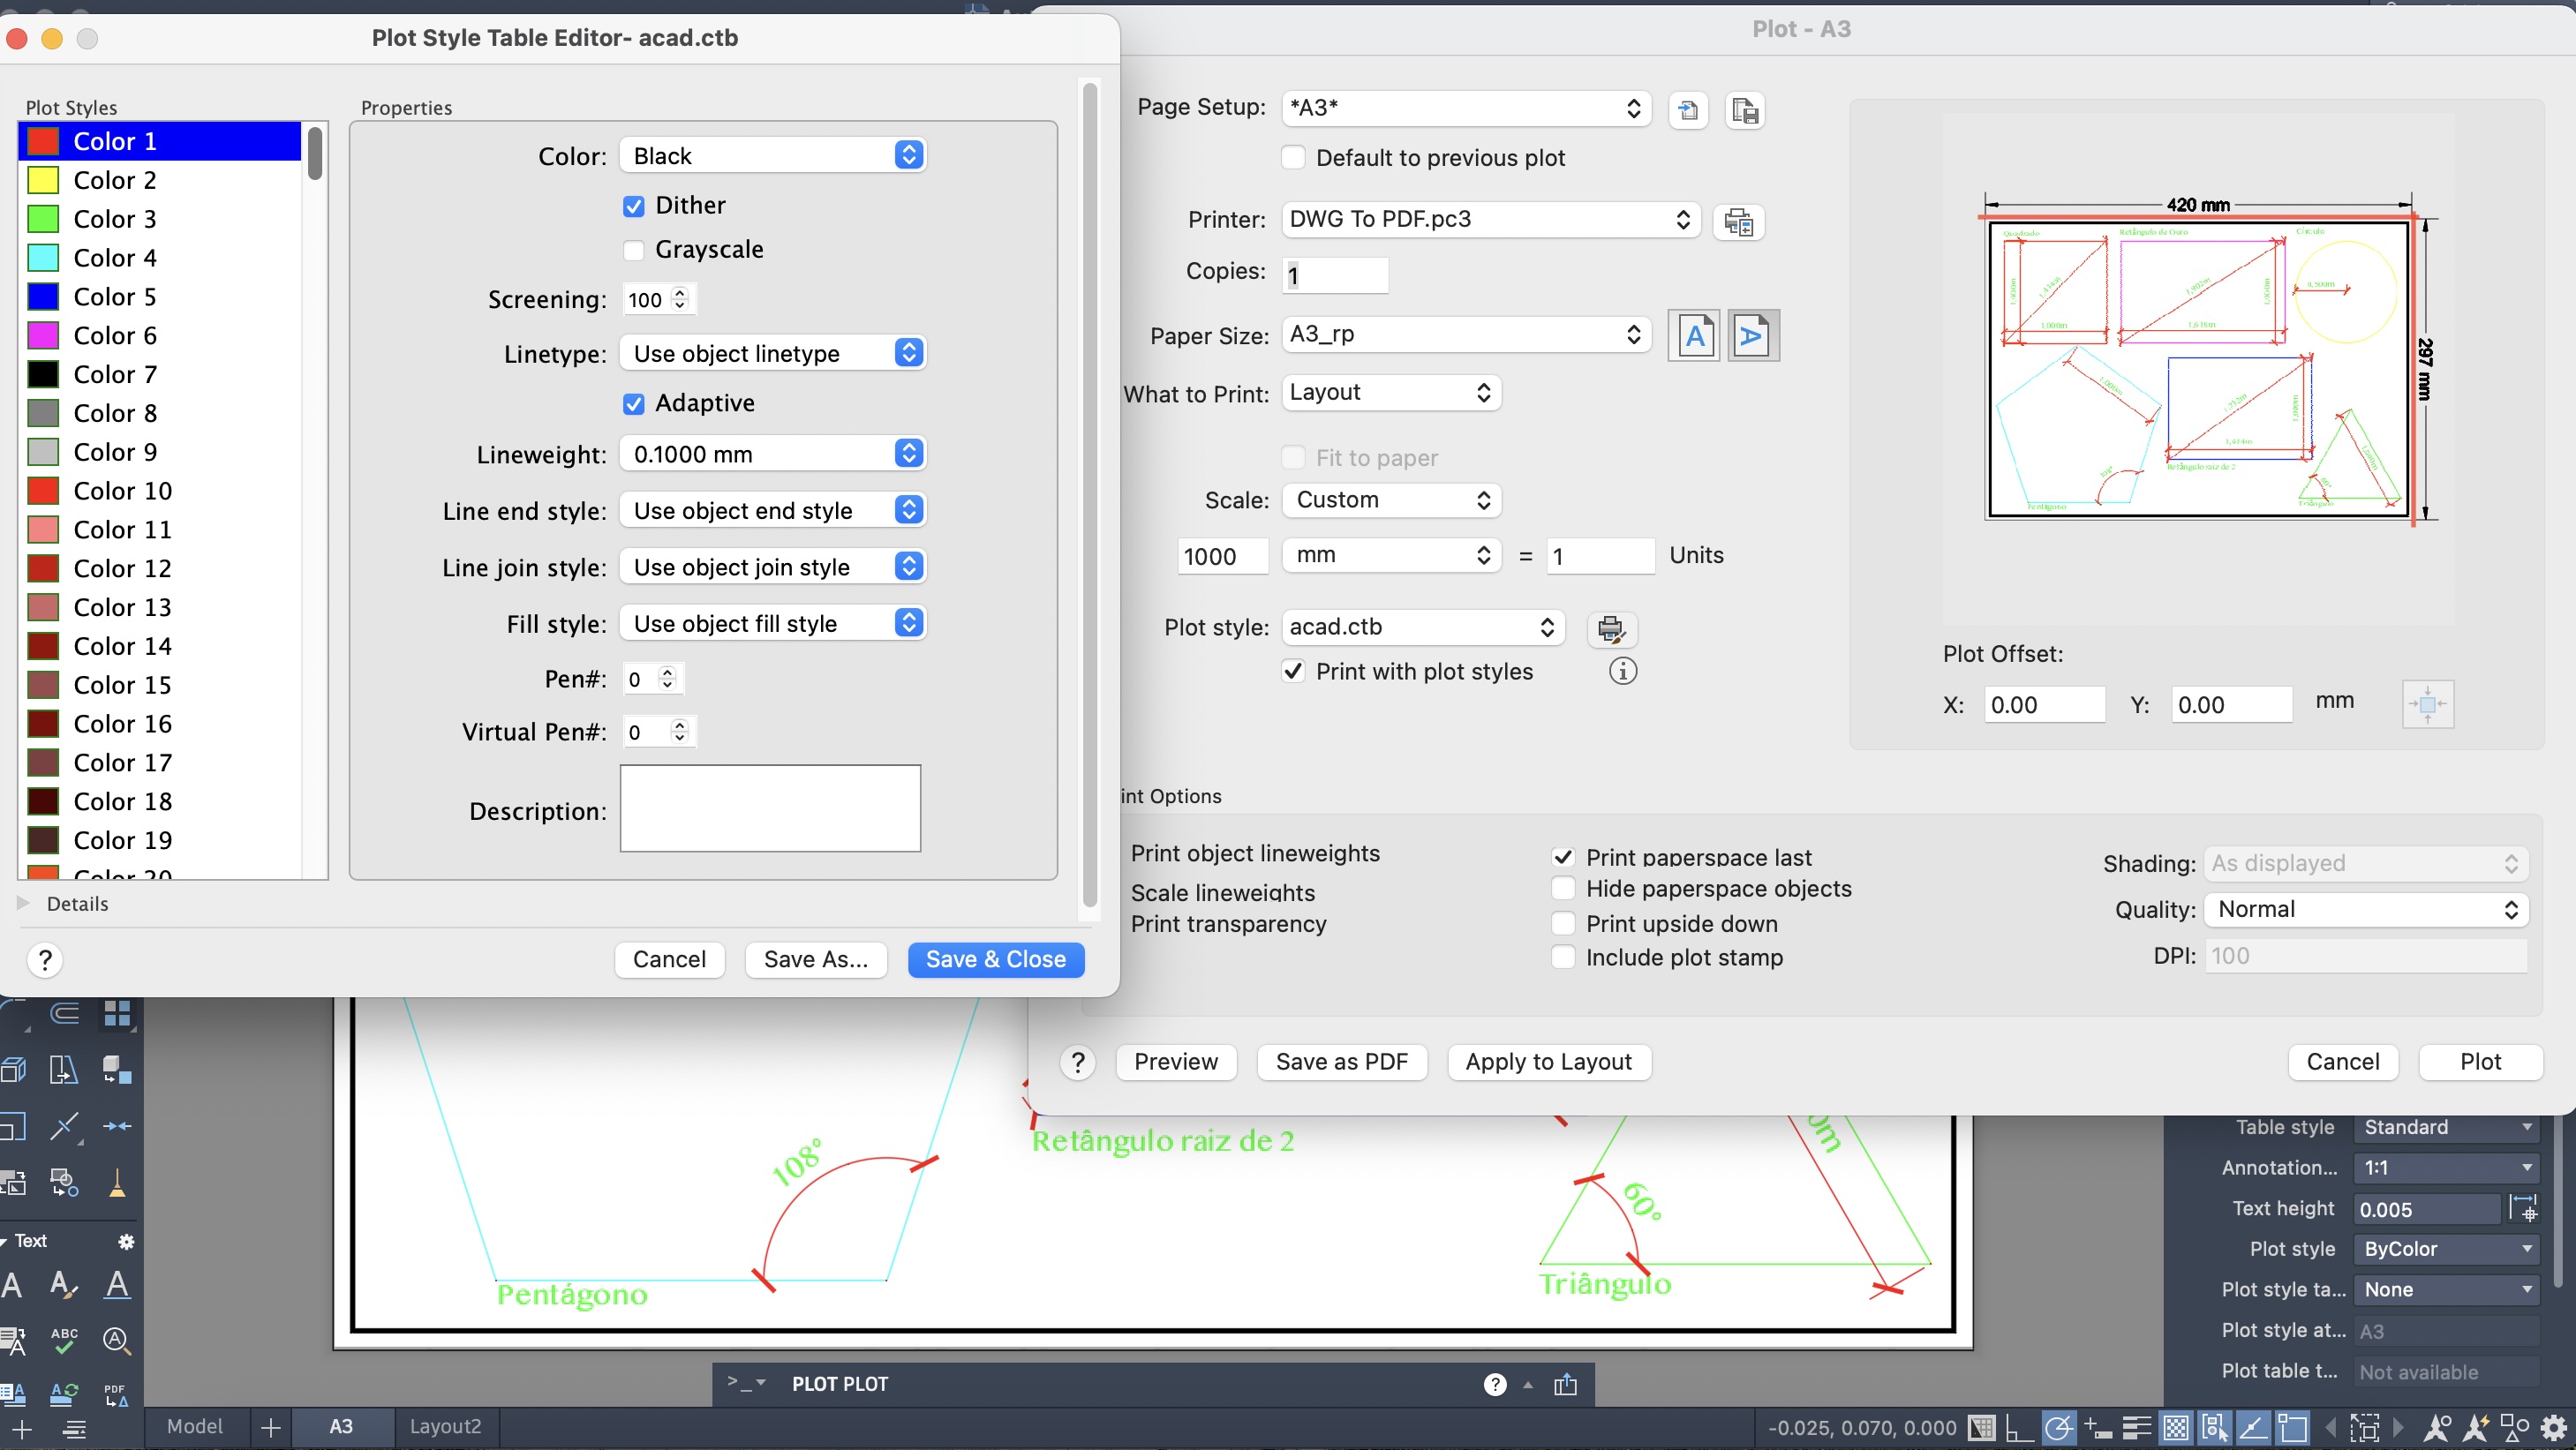Click the Apply to Layout button

pos(1548,1061)
